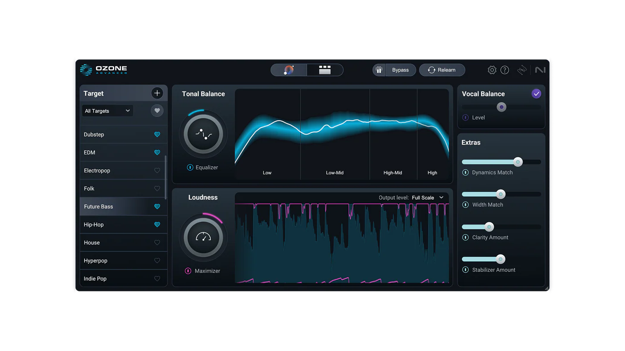Image resolution: width=625 pixels, height=351 pixels.
Task: Select the Indie Pop target
Action: (x=123, y=279)
